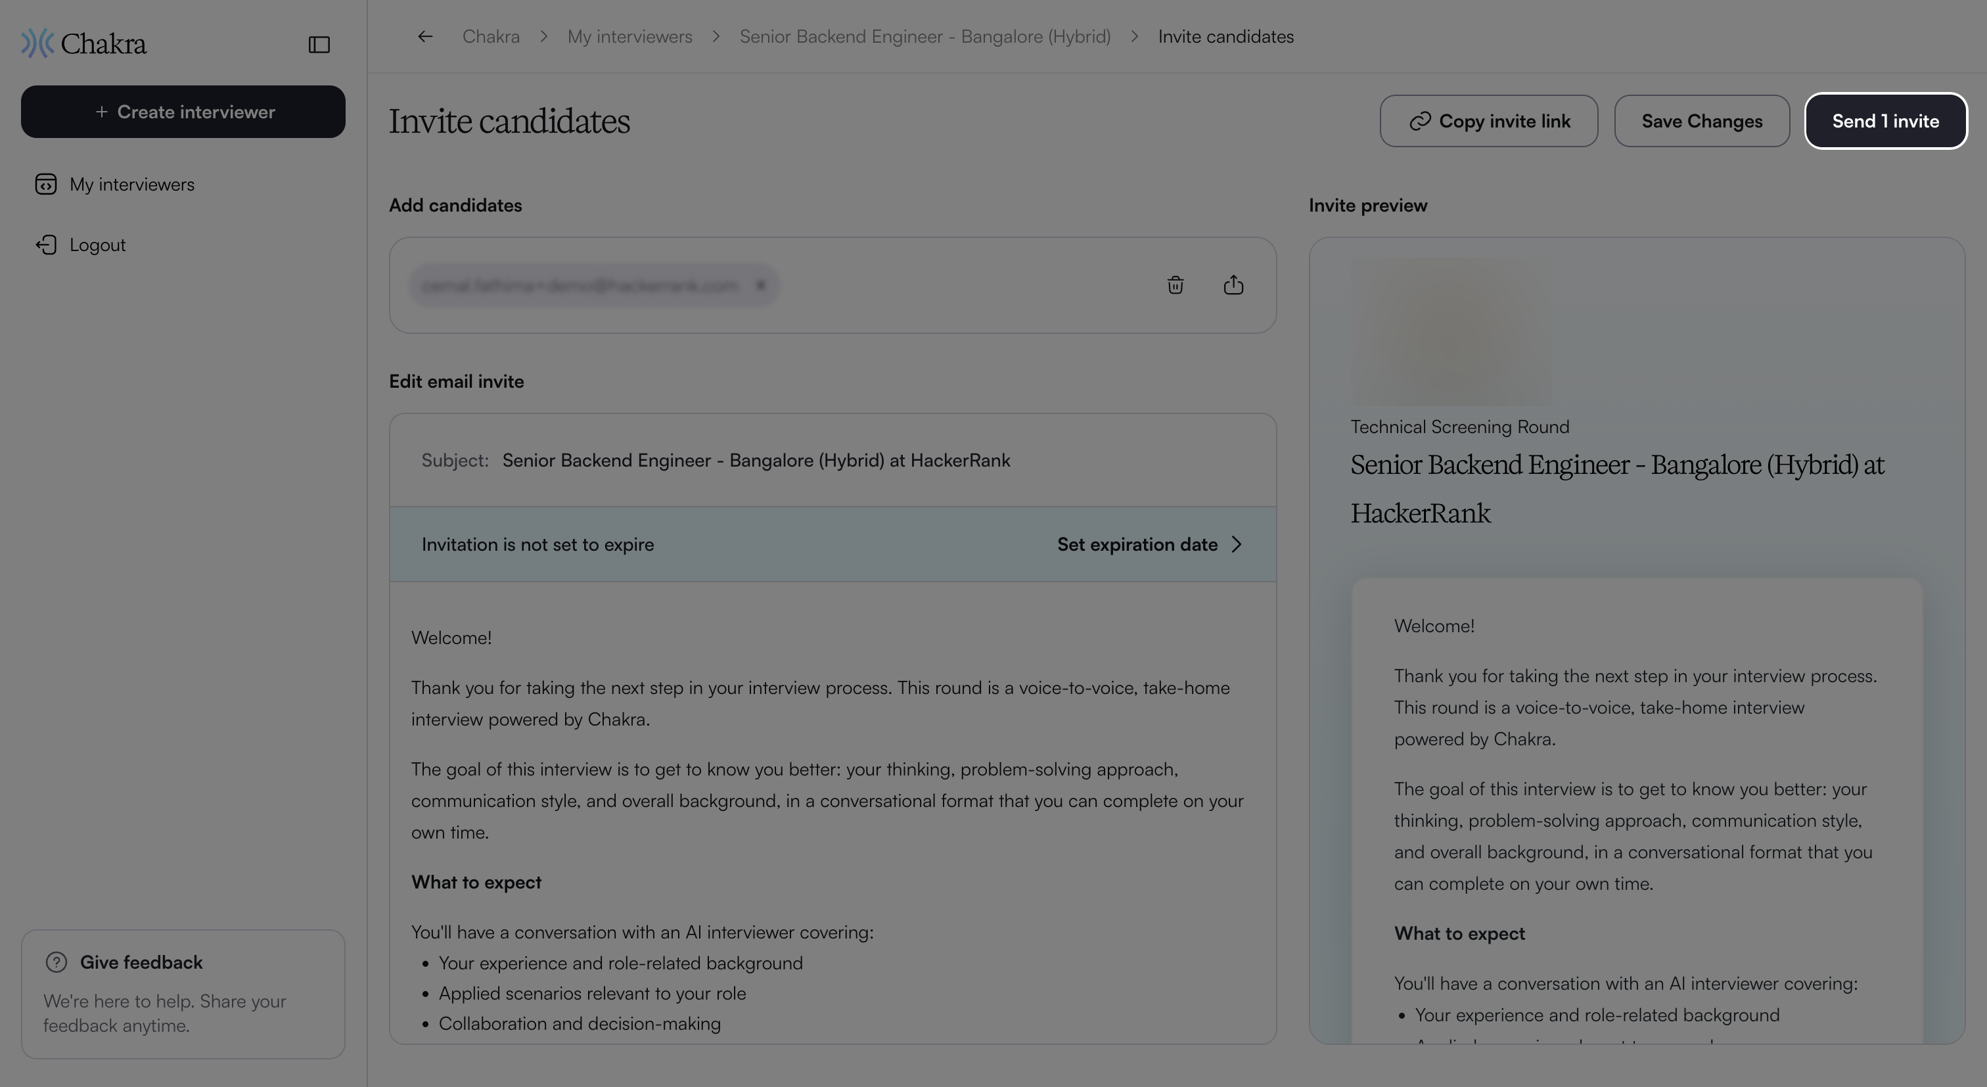
Task: Click the My interviewers sidebar icon
Action: click(45, 185)
